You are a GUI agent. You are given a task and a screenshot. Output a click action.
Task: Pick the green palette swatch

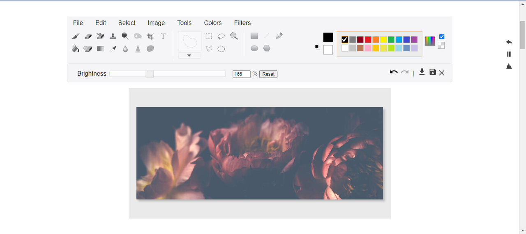tap(391, 40)
